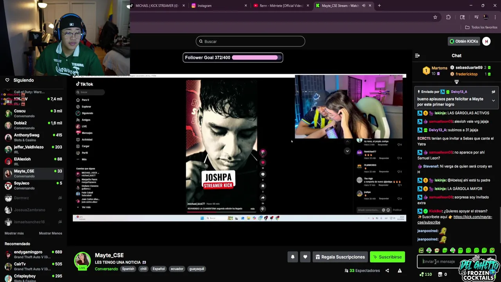The width and height of the screenshot is (501, 282).
Task: Click Mostrar más in sidebar
Action: point(14,233)
